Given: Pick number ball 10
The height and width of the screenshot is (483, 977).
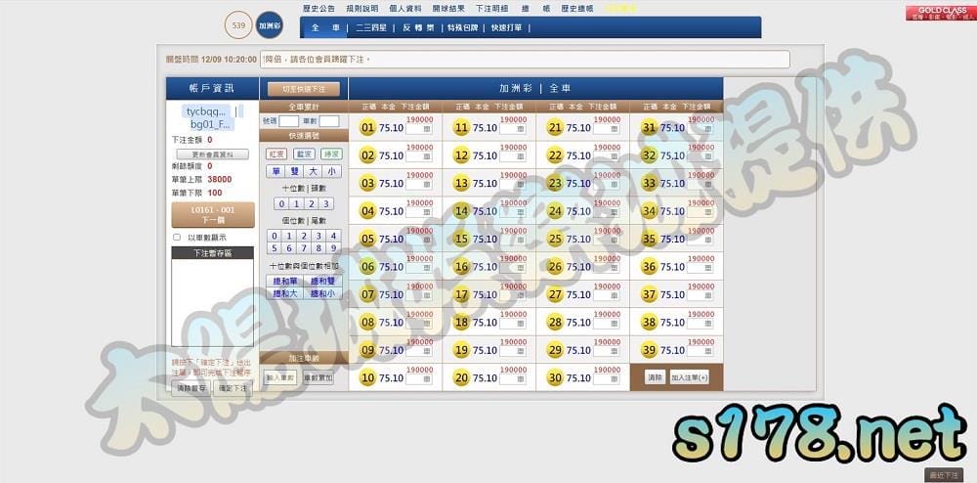Looking at the screenshot, I should tap(367, 378).
